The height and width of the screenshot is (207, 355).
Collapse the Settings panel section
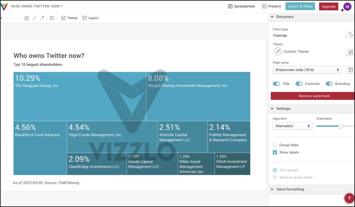coord(272,109)
